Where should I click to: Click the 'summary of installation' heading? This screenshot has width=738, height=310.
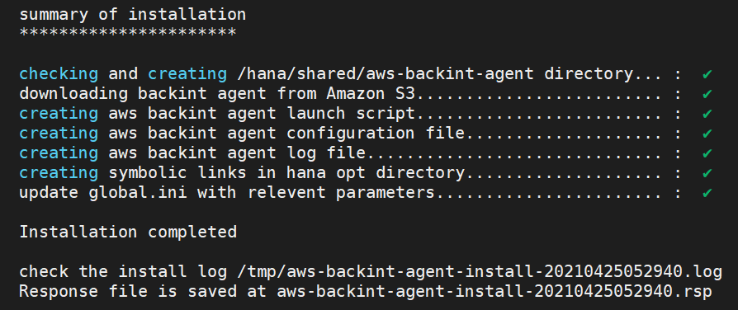click(x=133, y=15)
